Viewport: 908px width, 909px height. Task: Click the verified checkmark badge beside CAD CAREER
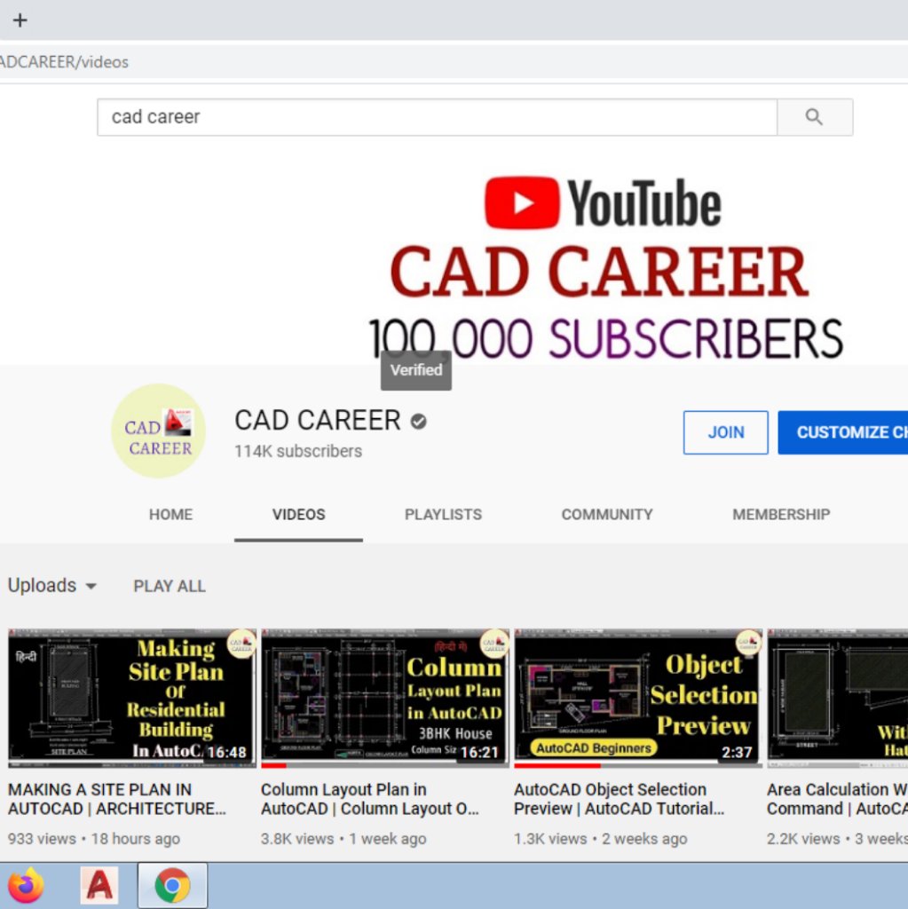coord(419,422)
